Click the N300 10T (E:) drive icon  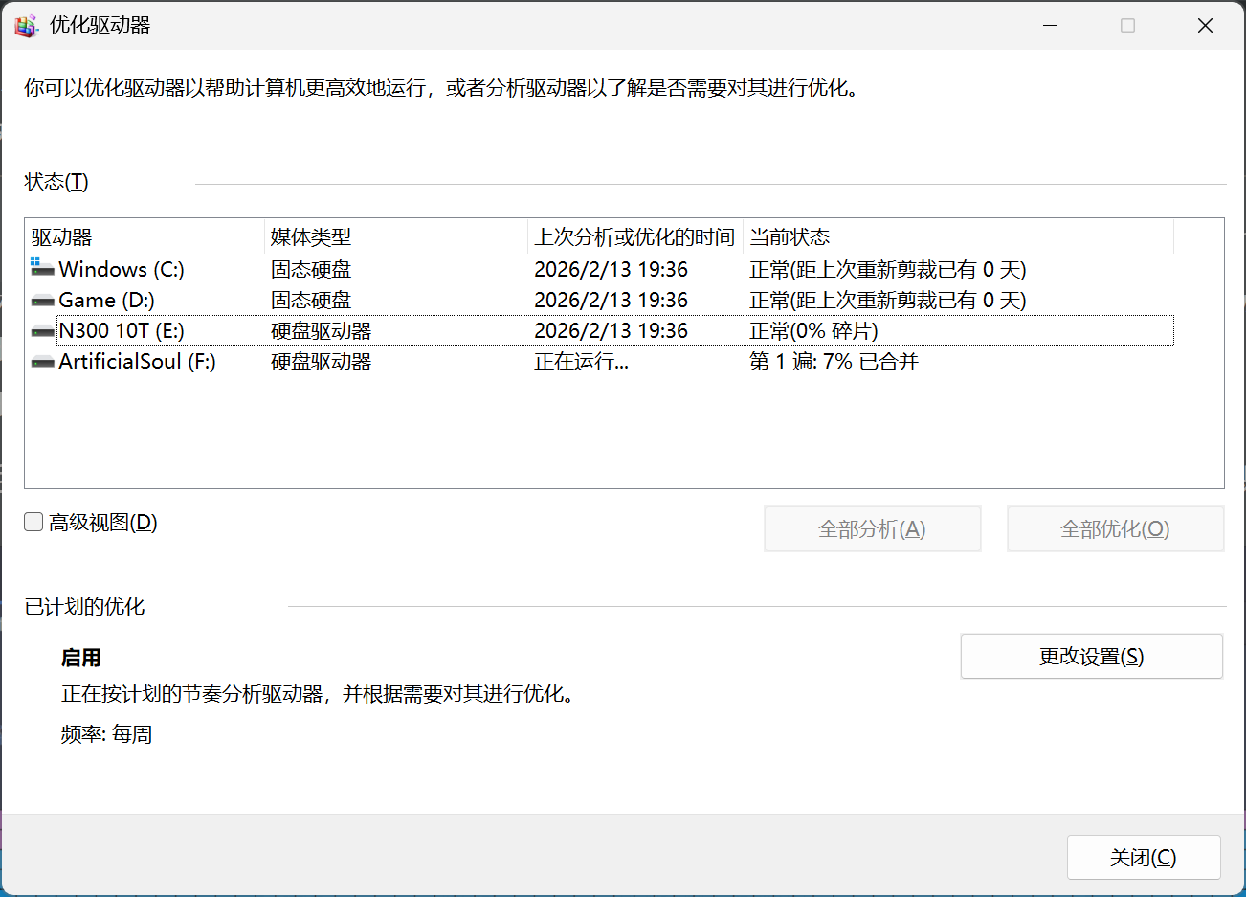coord(42,331)
